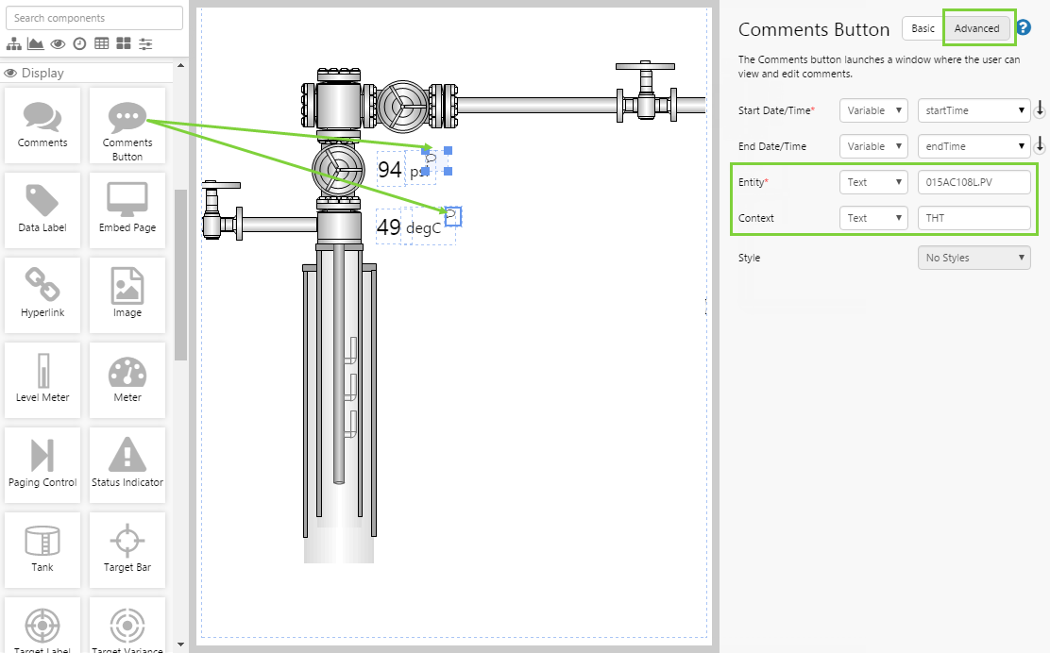
Task: Select the Level Meter component
Action: point(42,379)
